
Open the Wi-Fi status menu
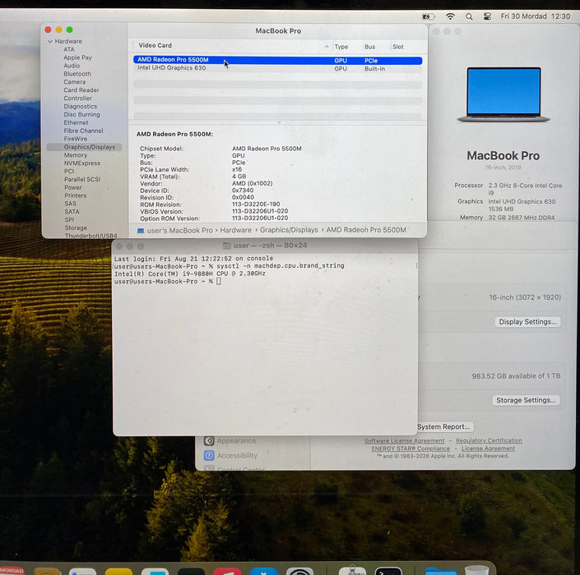click(450, 16)
